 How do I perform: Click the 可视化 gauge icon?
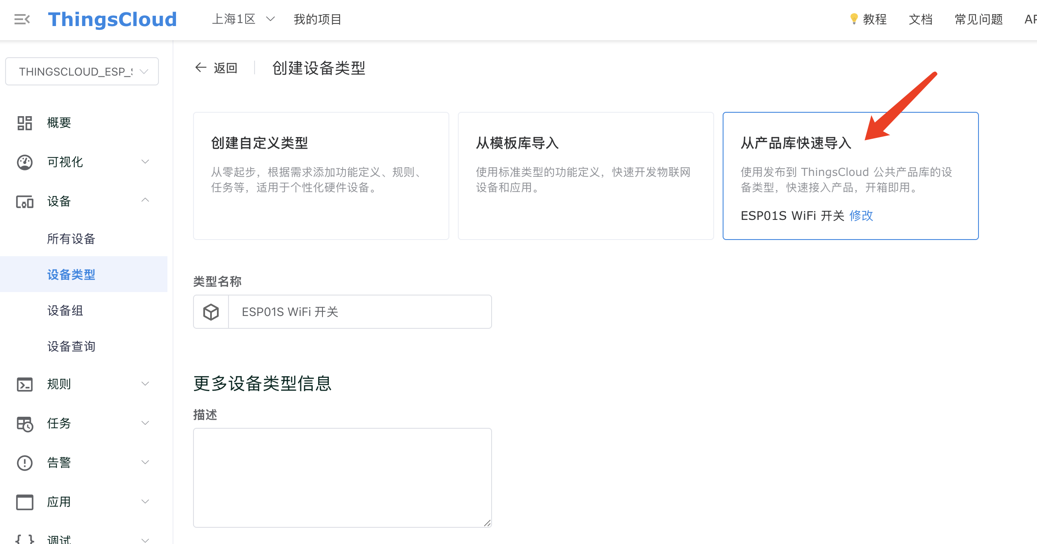tap(25, 162)
